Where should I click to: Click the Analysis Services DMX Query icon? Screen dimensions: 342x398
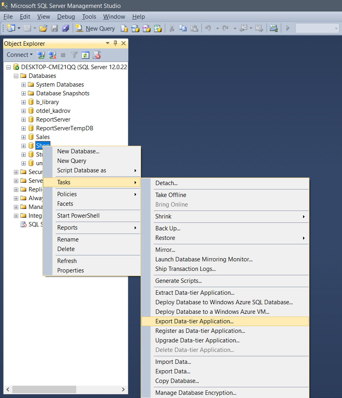[x=146, y=29]
